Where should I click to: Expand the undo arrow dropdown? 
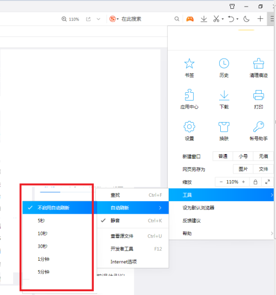tap(237, 19)
